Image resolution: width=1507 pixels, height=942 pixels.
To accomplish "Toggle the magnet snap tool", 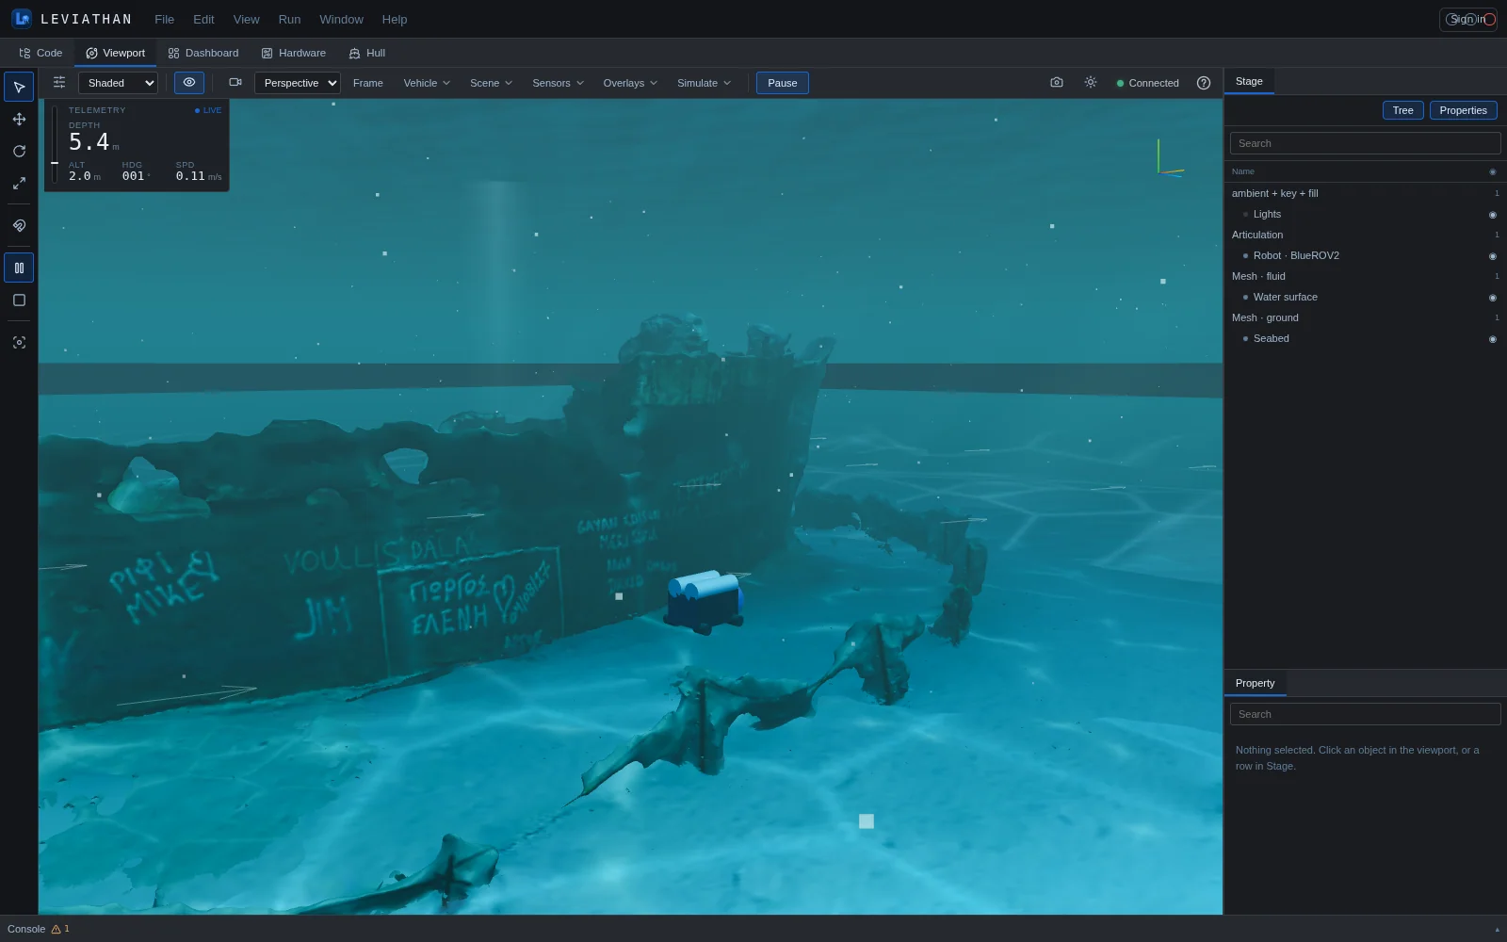I will coord(19,225).
